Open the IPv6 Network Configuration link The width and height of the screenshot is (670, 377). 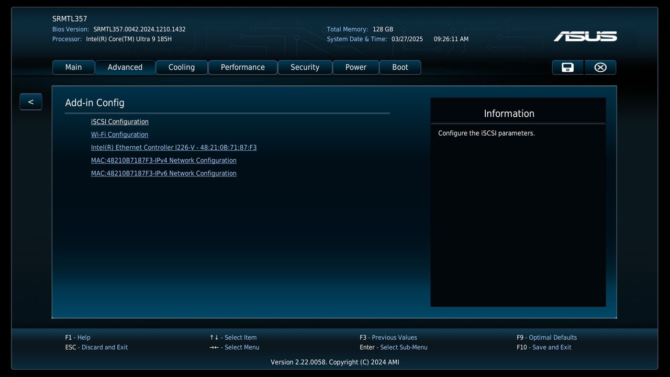point(164,173)
